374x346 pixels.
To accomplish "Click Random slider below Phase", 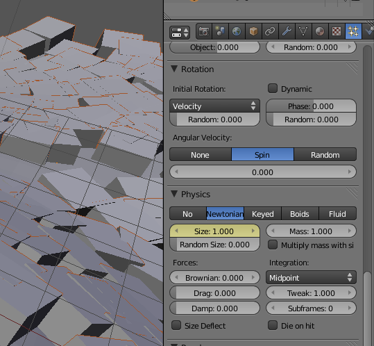I will coord(311,120).
